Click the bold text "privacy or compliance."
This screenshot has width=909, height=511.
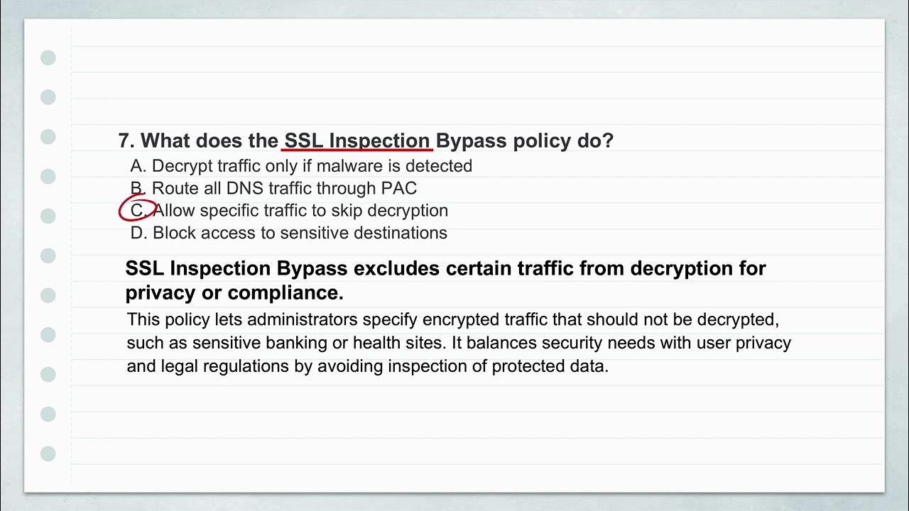(x=234, y=292)
